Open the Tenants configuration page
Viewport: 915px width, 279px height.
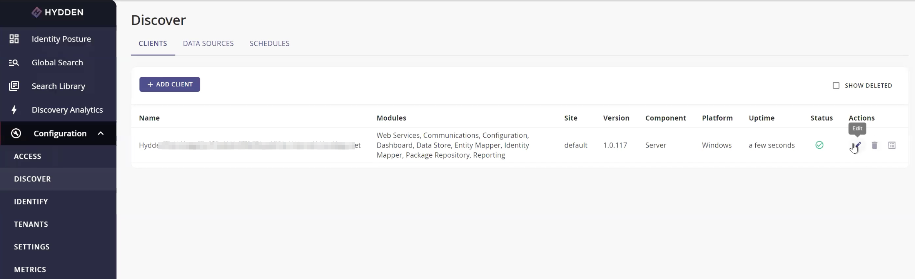pos(31,224)
